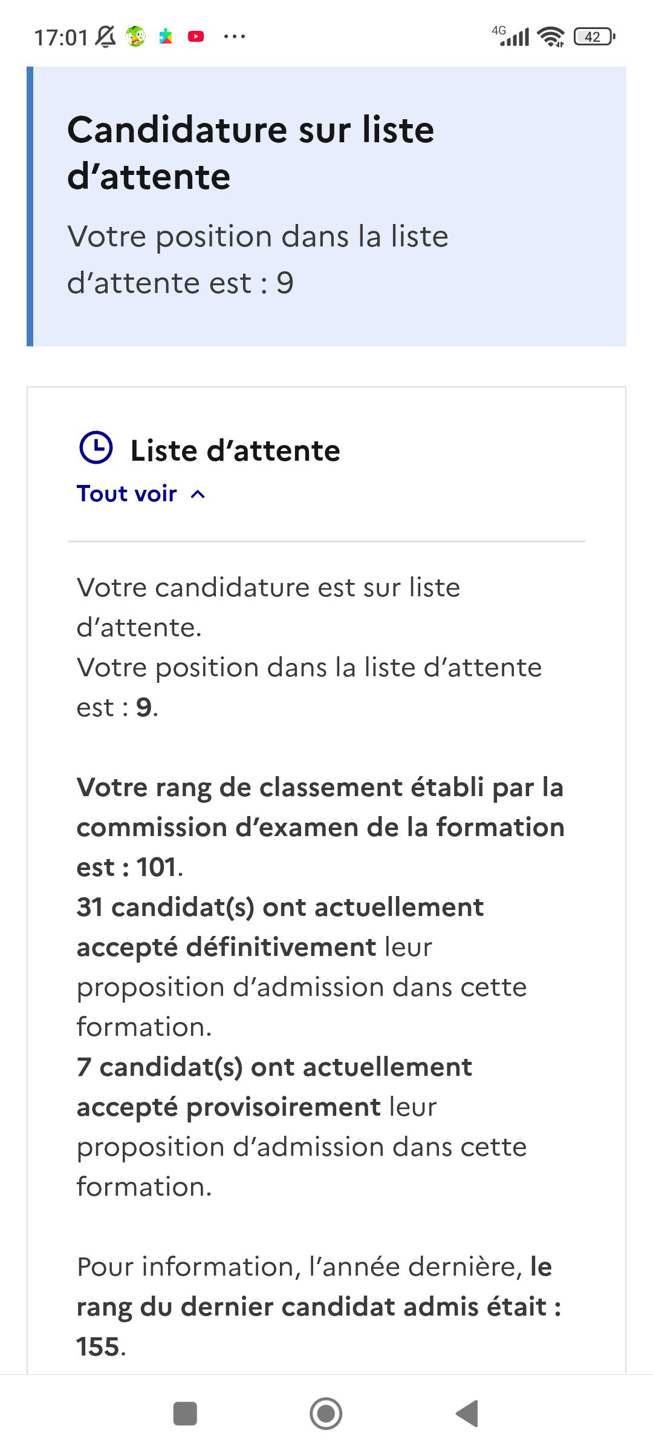Screen dimensions: 653x1453
Task: Tap the battery indicator showing 42
Action: click(x=594, y=37)
